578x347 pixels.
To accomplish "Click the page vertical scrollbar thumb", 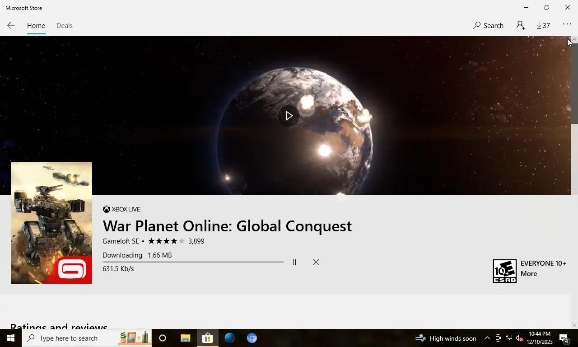I will pos(574,84).
